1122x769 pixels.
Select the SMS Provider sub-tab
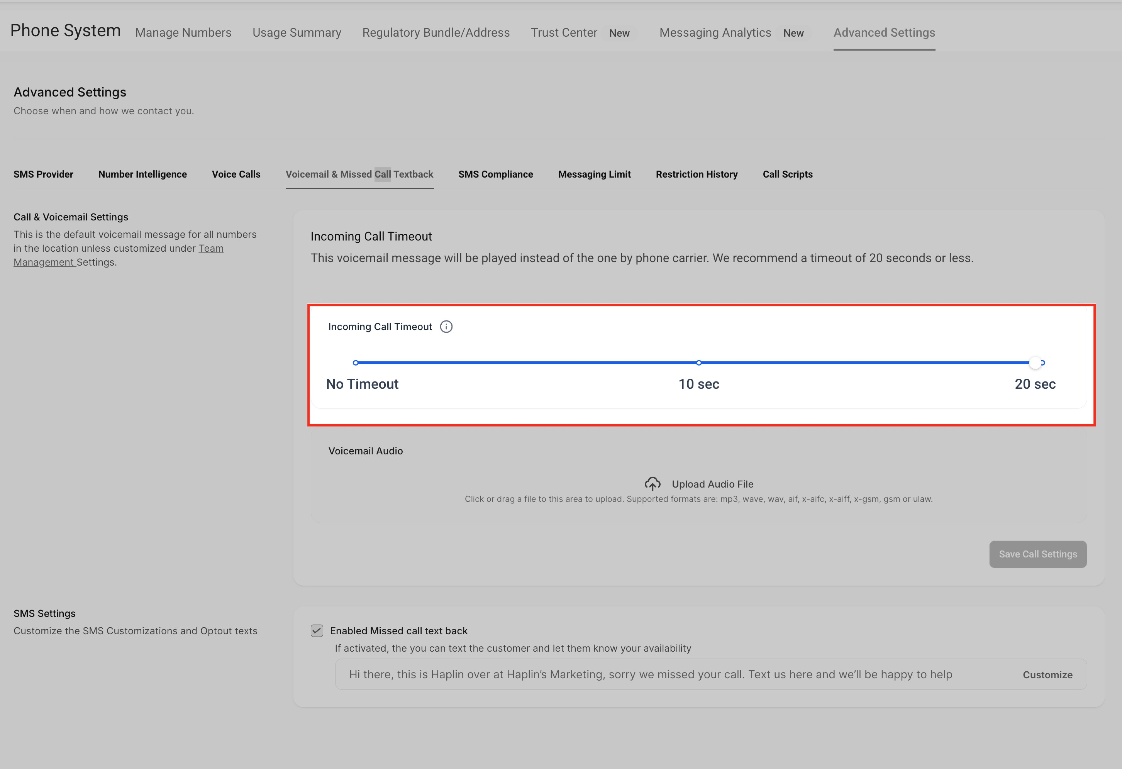tap(44, 174)
